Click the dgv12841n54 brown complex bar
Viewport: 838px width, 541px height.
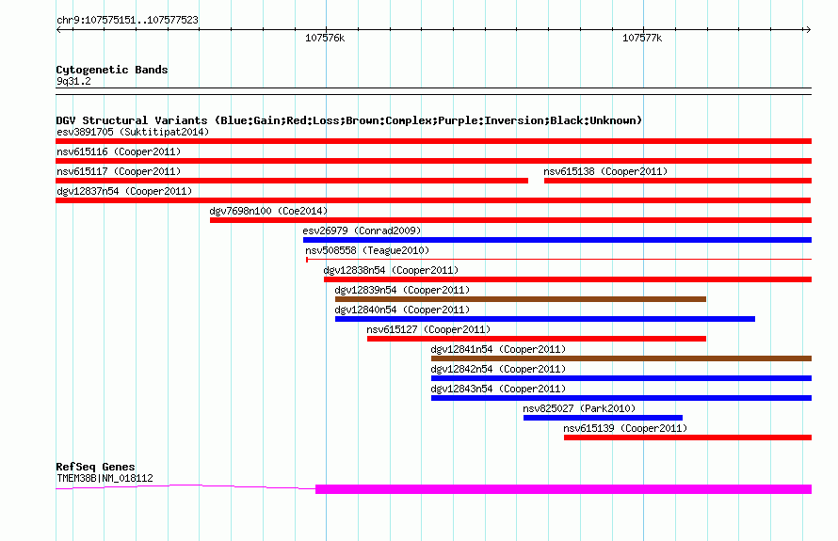click(x=621, y=358)
